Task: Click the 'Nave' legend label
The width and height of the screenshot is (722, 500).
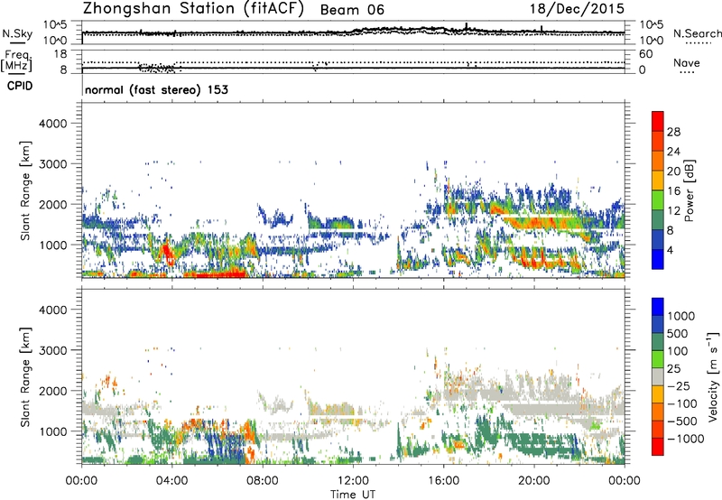Action: point(686,62)
